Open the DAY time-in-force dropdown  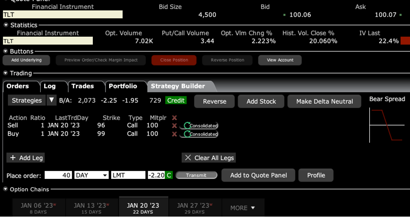coord(92,175)
